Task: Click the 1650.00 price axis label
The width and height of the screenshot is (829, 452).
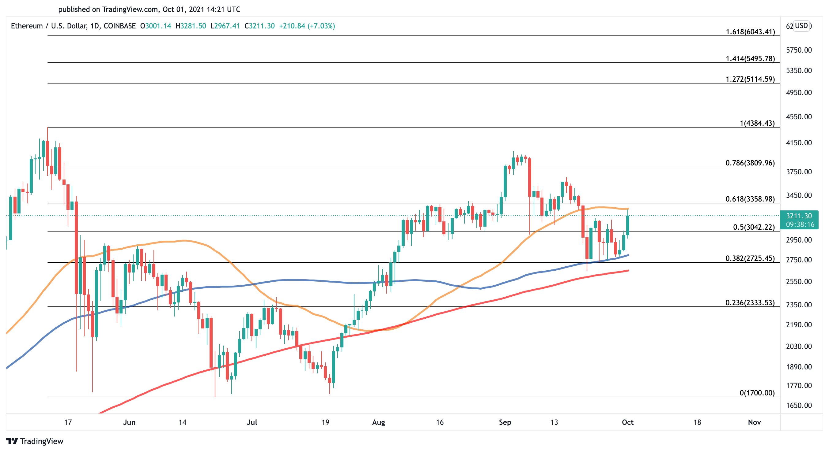Action: click(x=799, y=406)
